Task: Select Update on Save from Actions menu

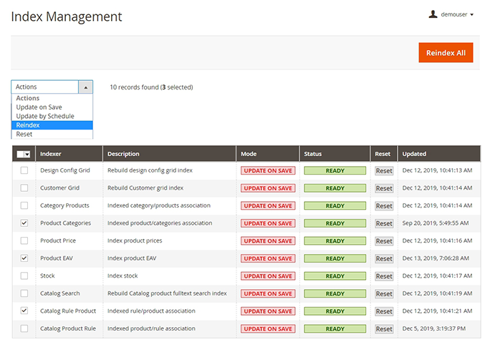Action: 39,107
